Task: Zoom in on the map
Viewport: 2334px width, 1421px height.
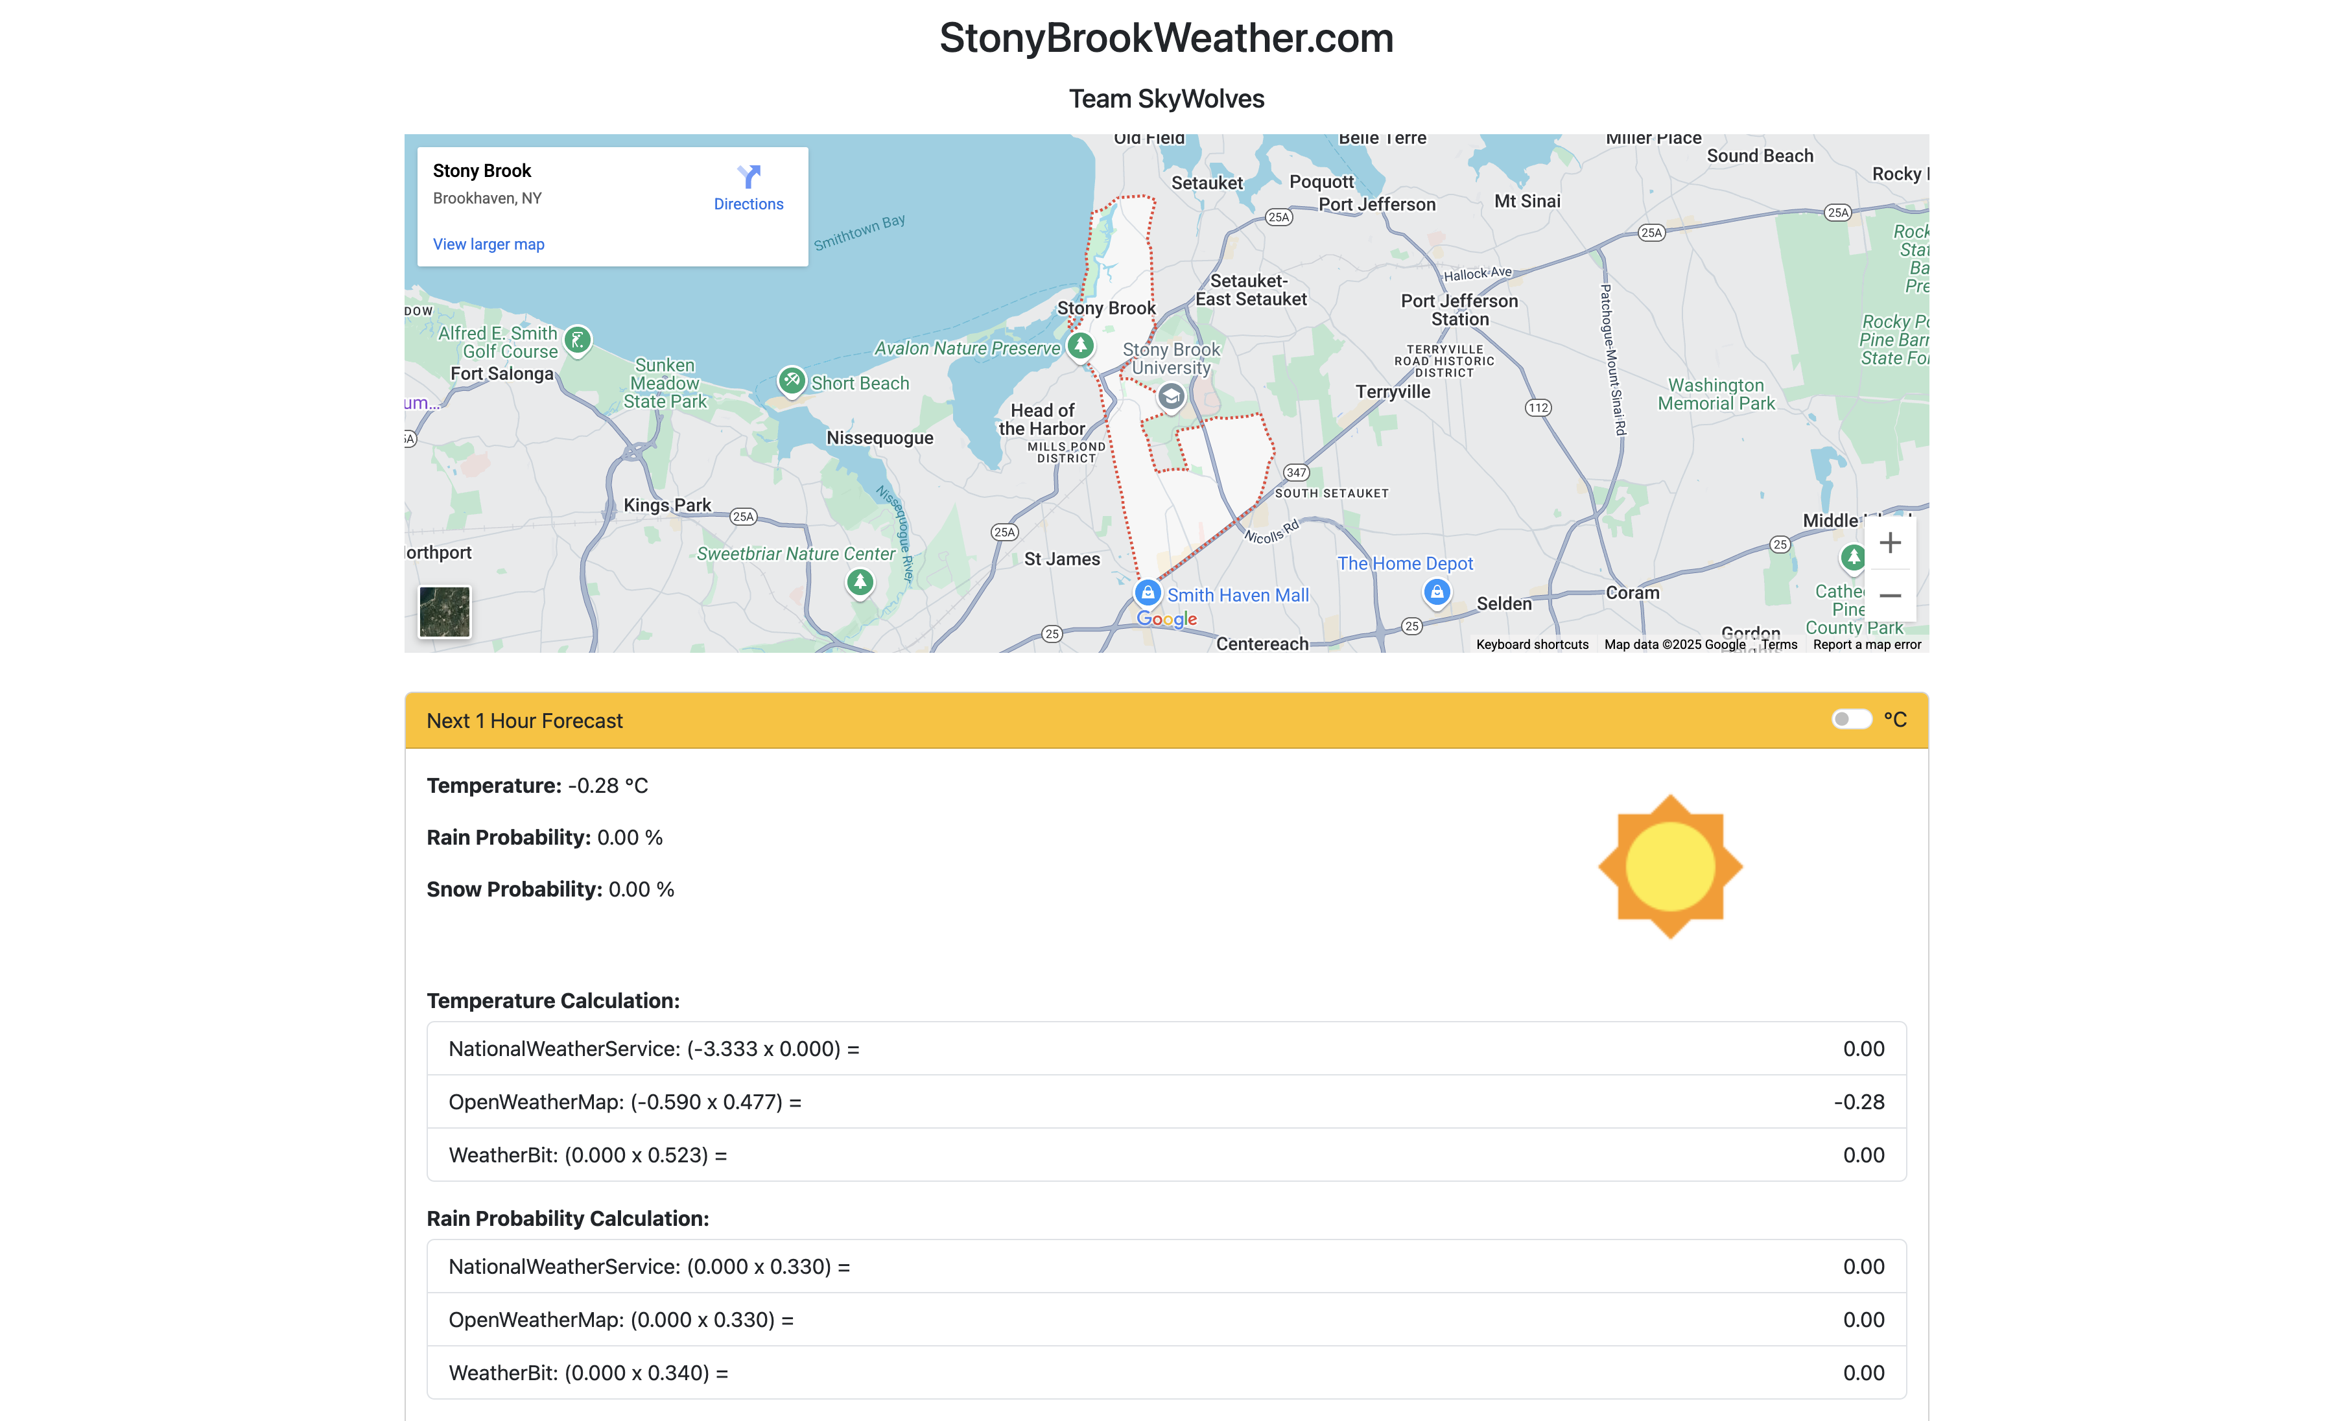Action: pyautogui.click(x=1890, y=543)
